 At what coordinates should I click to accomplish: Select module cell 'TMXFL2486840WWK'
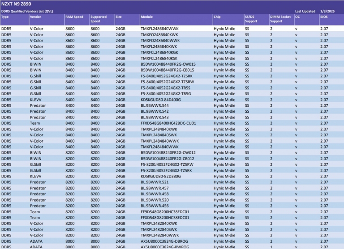click(x=160, y=29)
